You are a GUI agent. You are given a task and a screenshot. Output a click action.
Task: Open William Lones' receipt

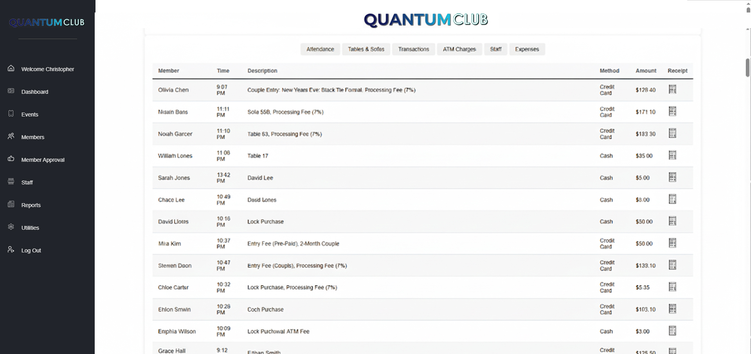(673, 155)
